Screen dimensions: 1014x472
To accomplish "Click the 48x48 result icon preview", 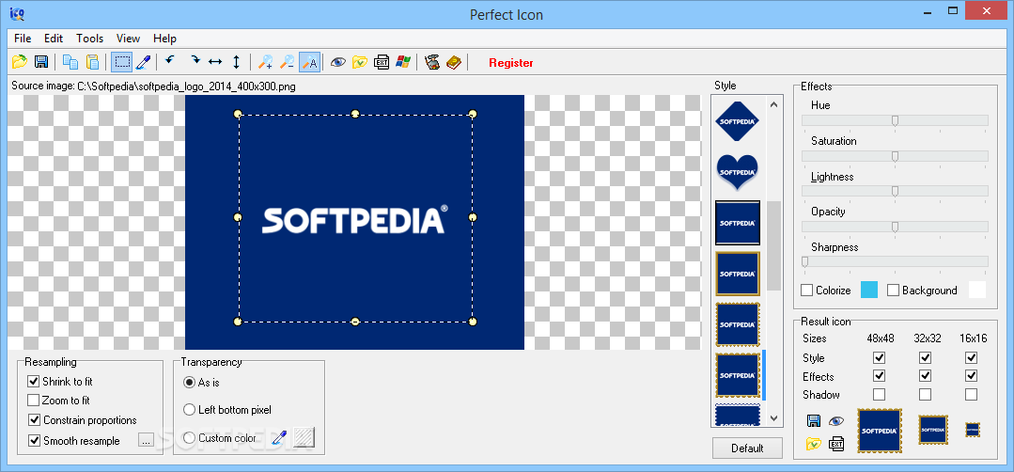I will (880, 431).
